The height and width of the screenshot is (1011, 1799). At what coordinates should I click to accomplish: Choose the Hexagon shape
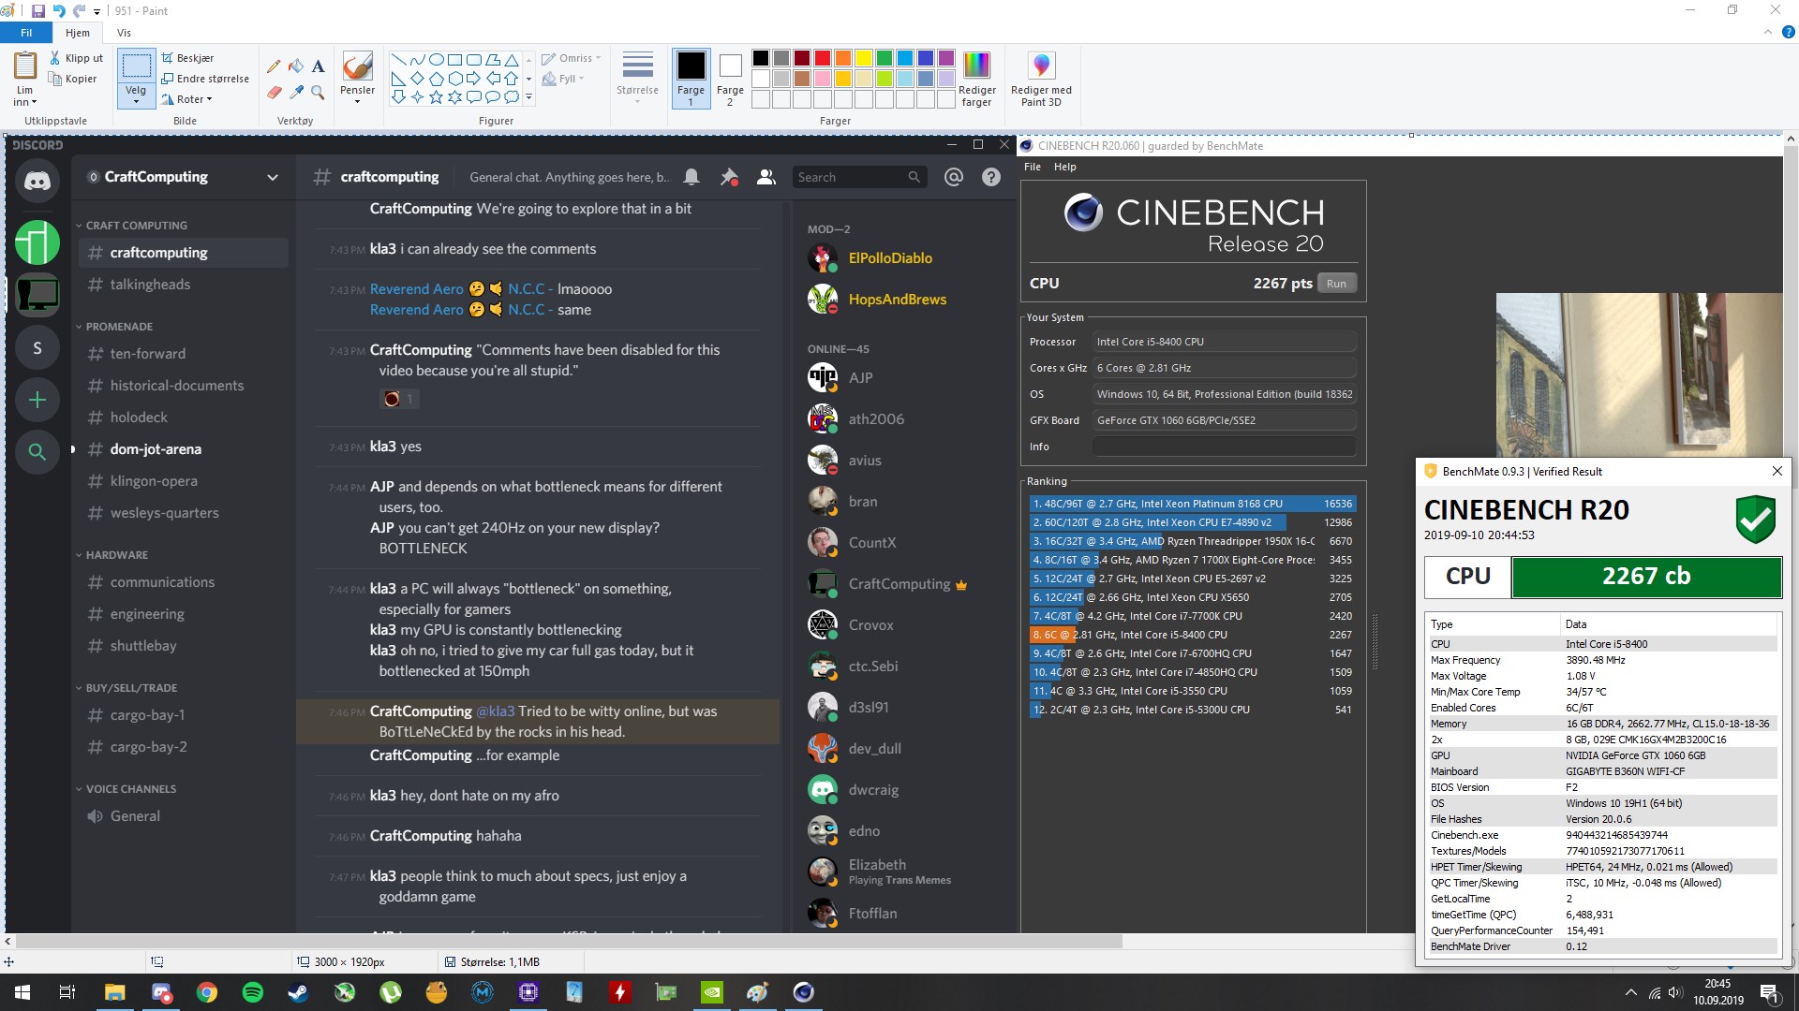(454, 78)
